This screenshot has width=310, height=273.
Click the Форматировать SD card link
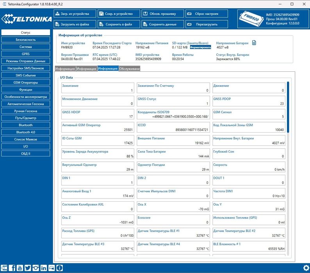(200, 47)
